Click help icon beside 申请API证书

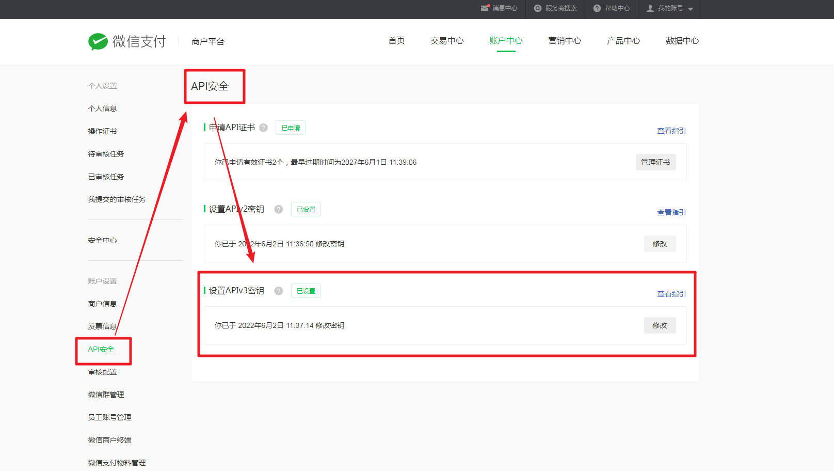[x=264, y=128]
